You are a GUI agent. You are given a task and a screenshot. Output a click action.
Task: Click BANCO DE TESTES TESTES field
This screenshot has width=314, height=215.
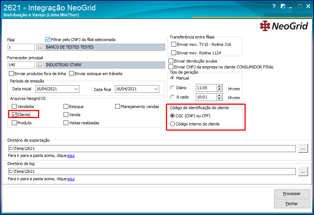(105, 47)
